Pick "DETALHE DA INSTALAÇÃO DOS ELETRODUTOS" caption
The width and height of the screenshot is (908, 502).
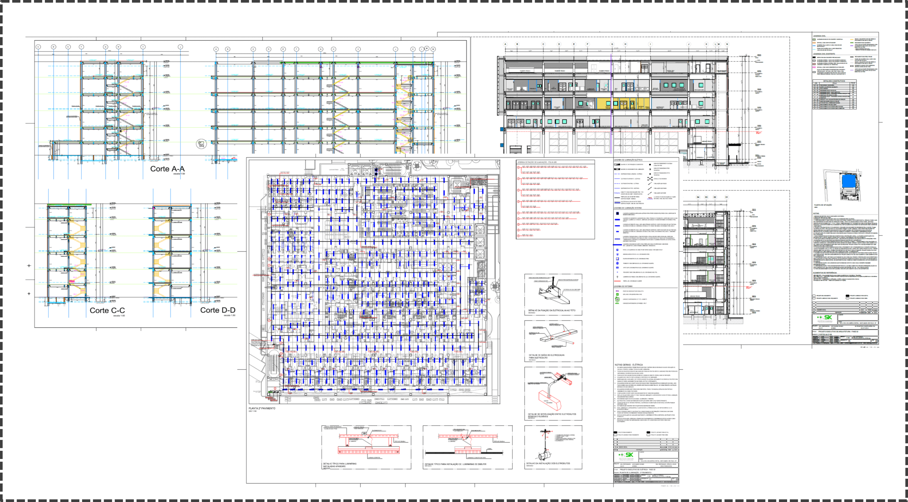click(548, 463)
